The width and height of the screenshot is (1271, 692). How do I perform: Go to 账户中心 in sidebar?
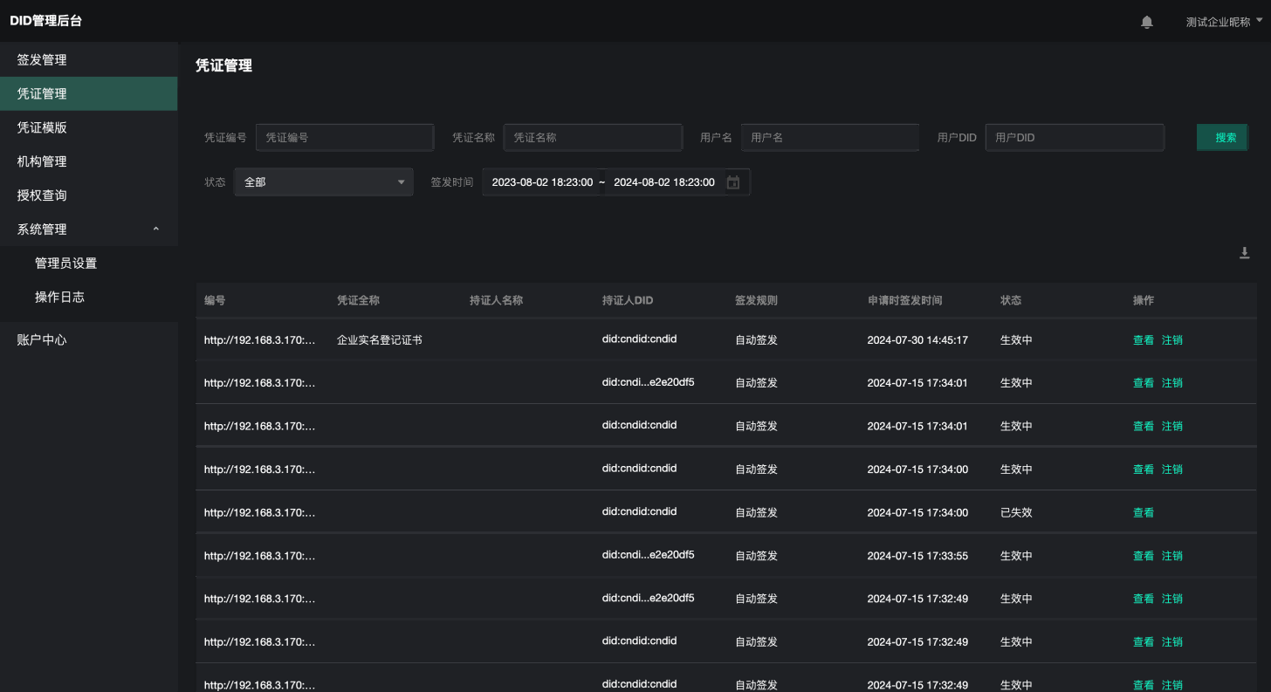[x=42, y=340]
